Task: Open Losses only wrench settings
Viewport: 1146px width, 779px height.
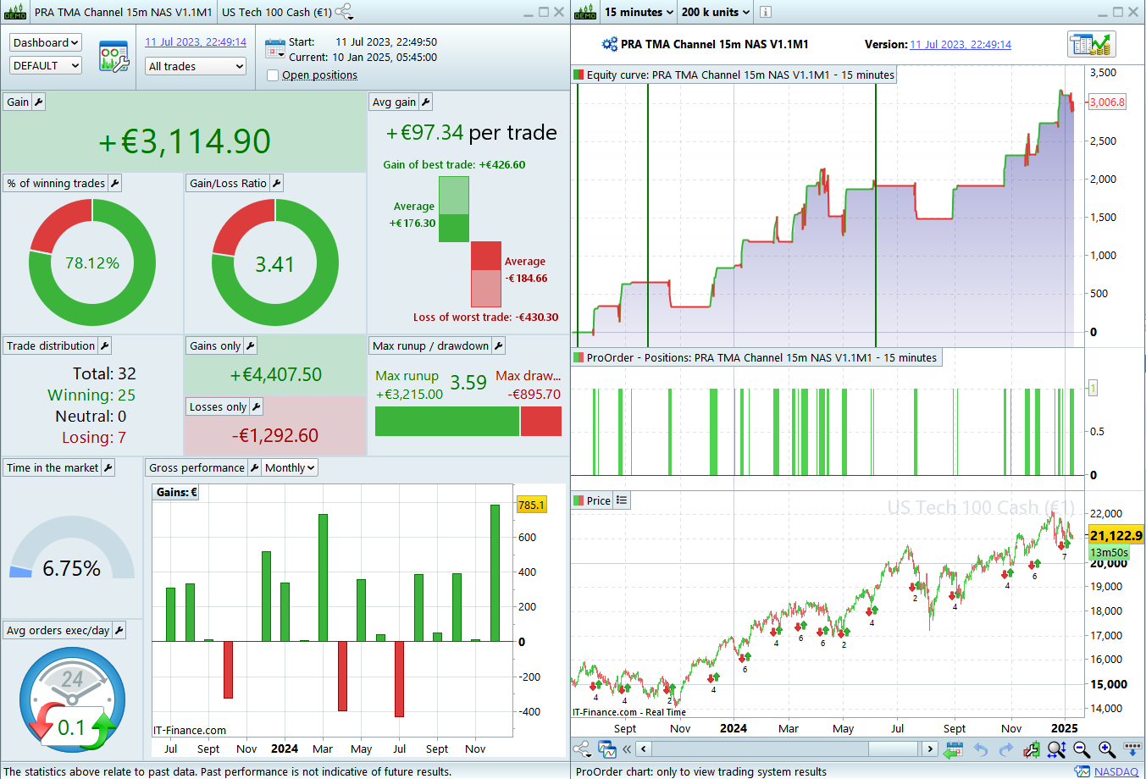Action: pos(256,406)
